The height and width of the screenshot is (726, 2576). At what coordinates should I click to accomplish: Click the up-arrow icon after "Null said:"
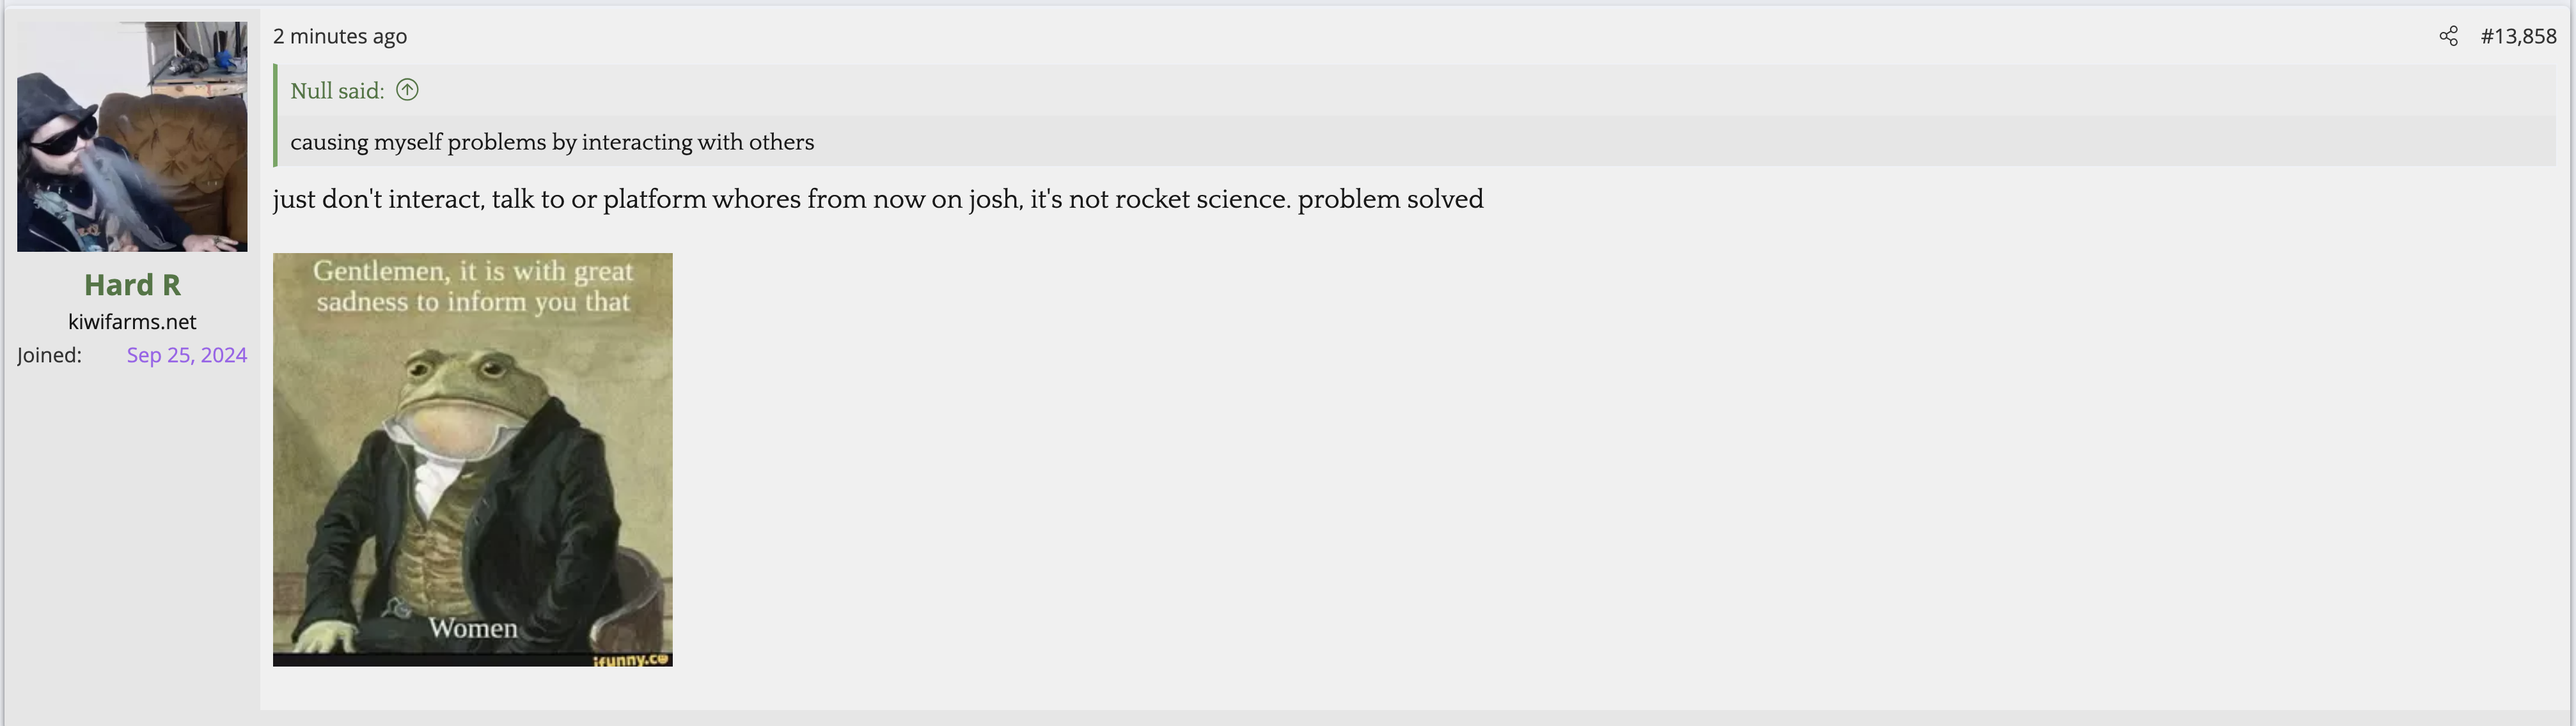tap(407, 90)
